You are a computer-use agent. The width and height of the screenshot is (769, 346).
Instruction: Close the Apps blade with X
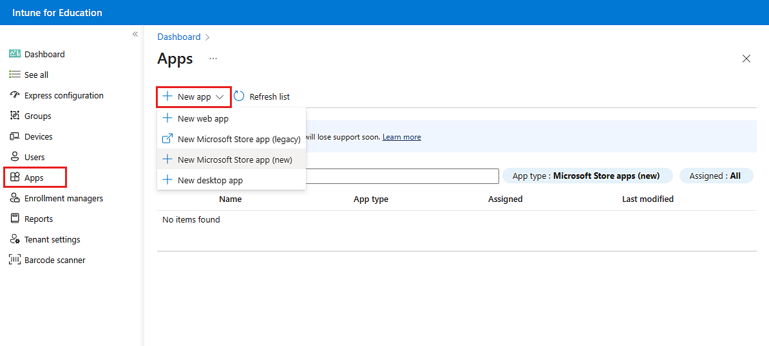coord(746,59)
